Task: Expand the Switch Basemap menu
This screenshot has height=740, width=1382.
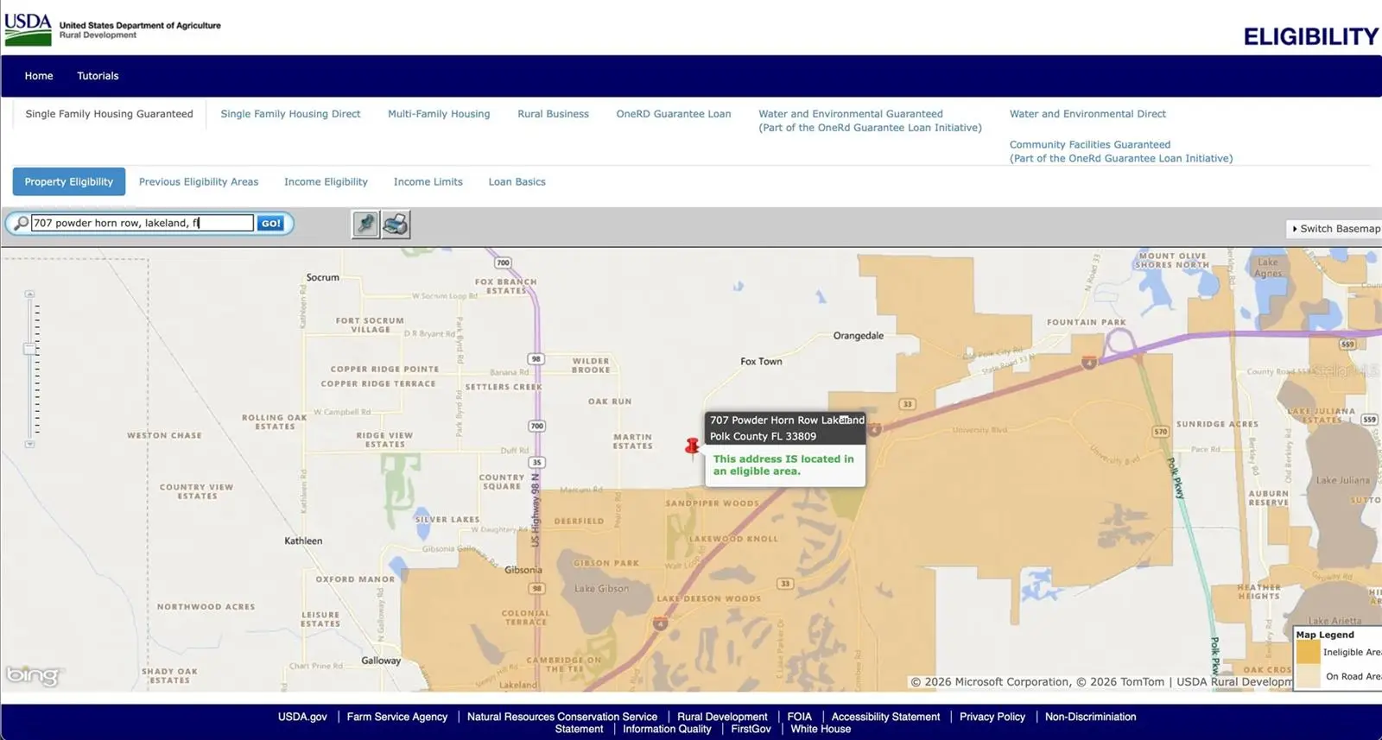Action: (x=1334, y=229)
